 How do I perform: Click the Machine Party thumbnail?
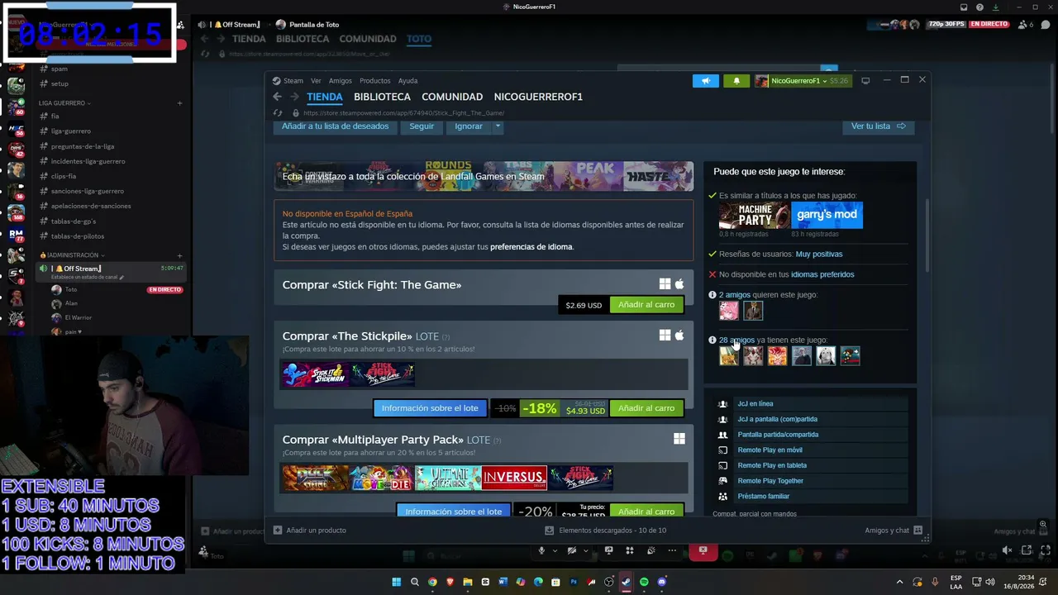(x=754, y=215)
